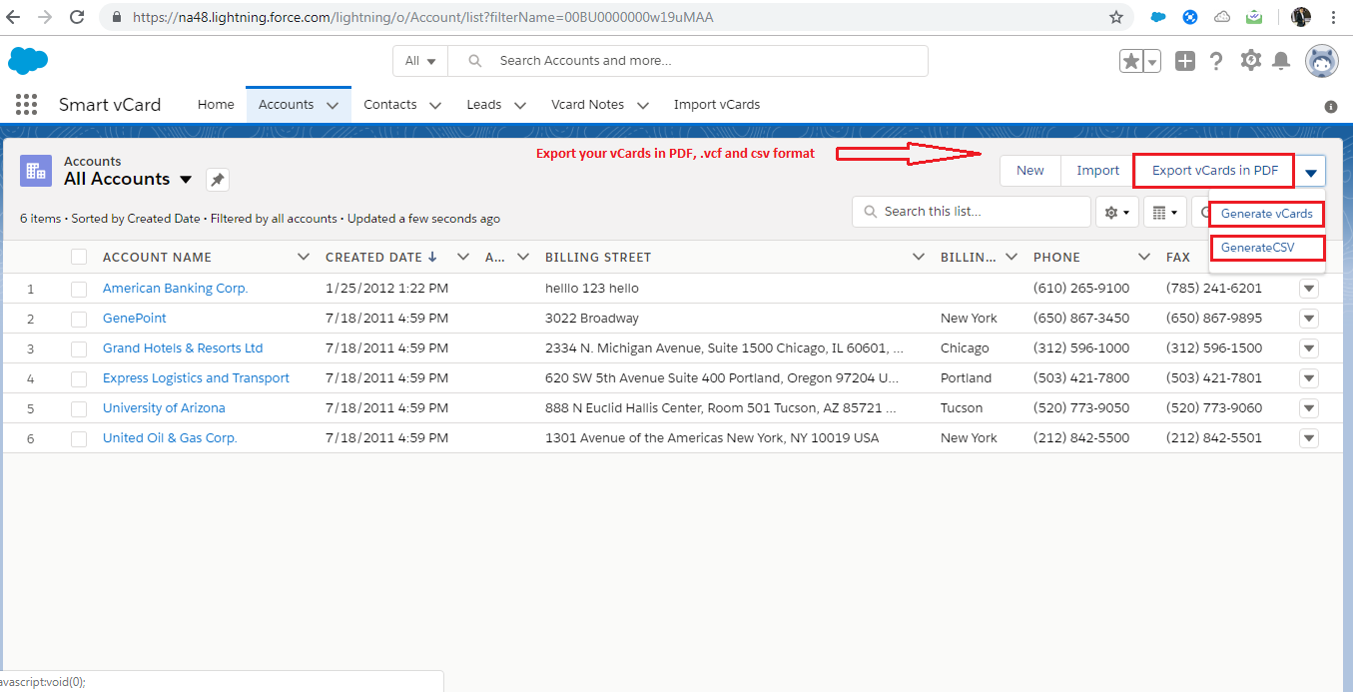The height and width of the screenshot is (692, 1353).
Task: Expand the favorites list dropdown arrow
Action: coord(1152,61)
